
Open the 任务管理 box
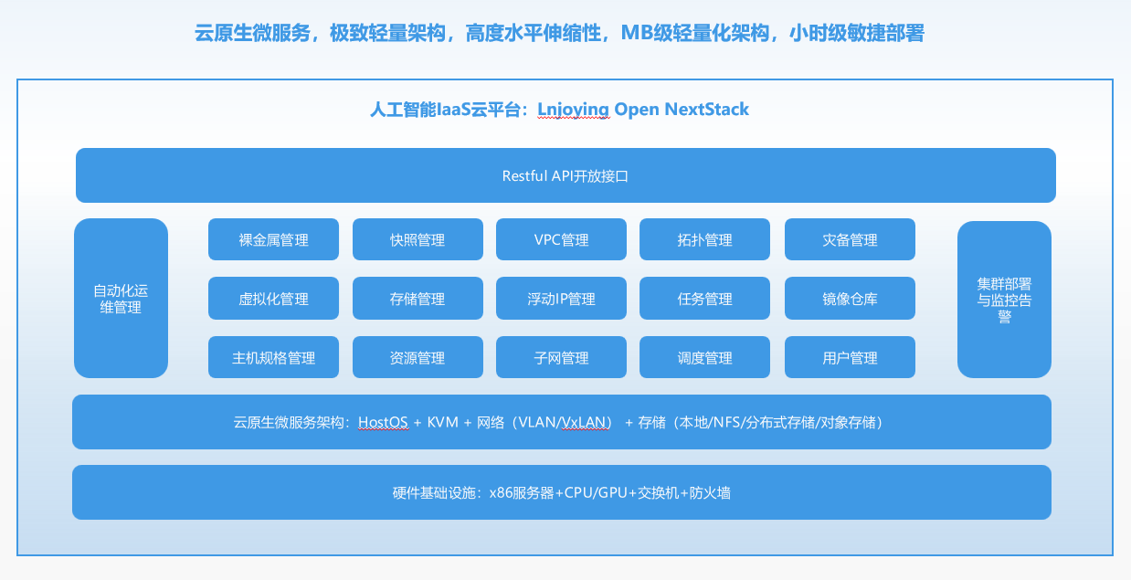click(x=704, y=299)
